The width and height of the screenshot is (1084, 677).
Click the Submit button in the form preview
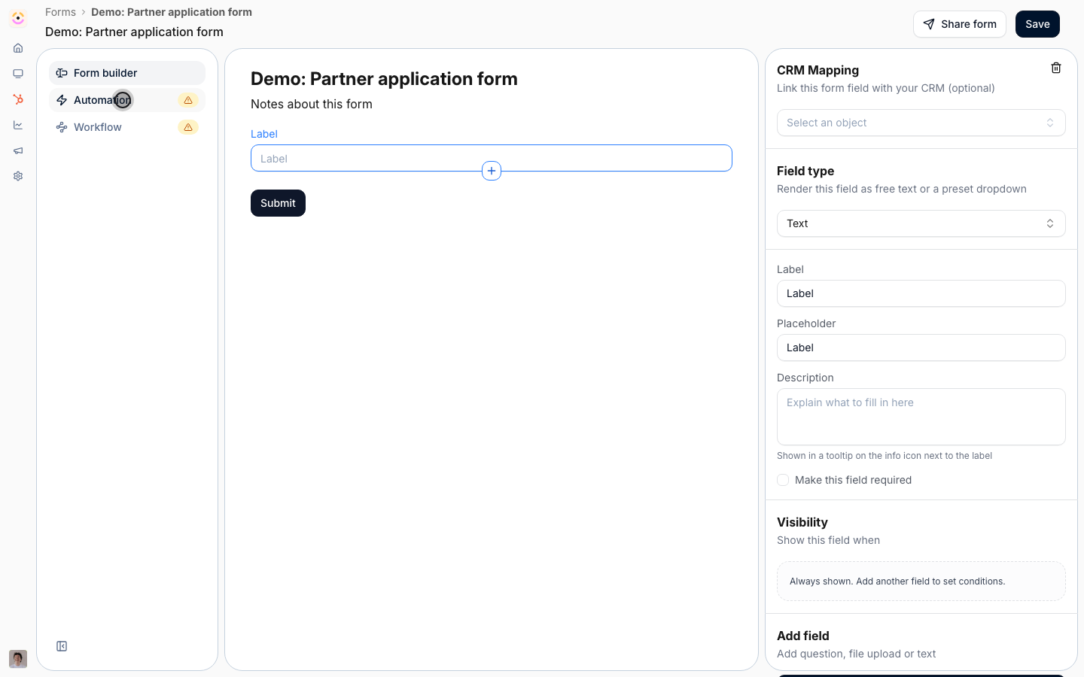(x=278, y=203)
